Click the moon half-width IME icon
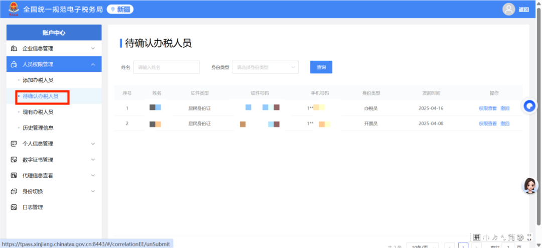Viewport: 542px width, 248px height. 495,237
